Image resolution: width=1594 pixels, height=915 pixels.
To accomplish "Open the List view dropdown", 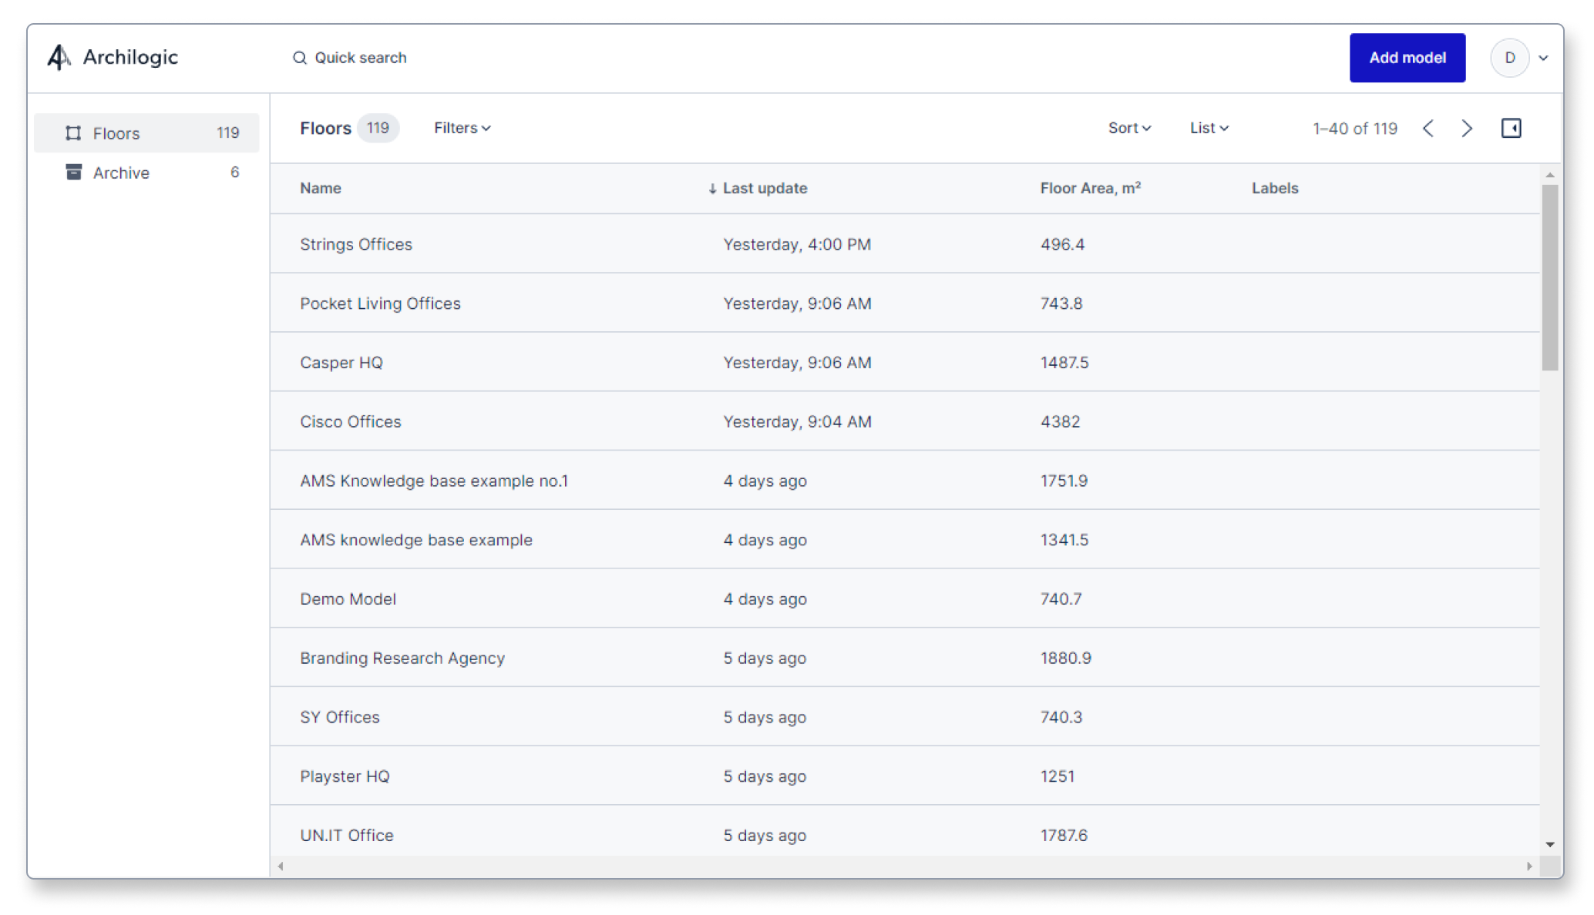I will point(1209,128).
